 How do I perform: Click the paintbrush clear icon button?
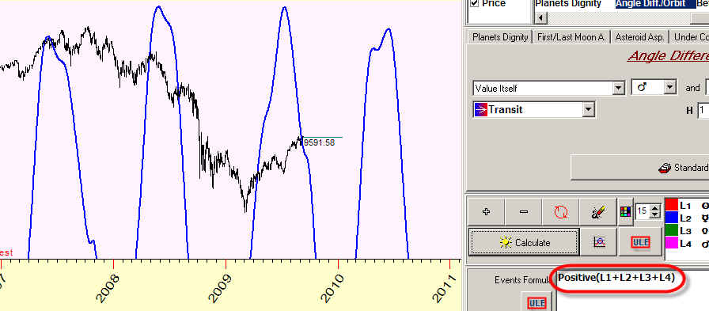tap(599, 211)
